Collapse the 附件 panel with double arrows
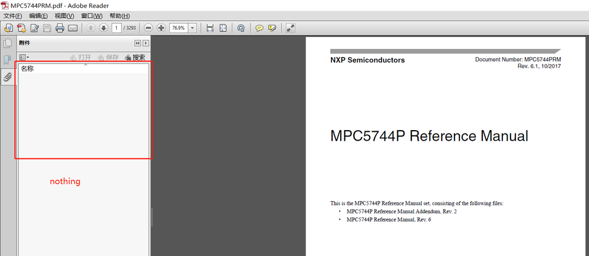Viewport: 589px width, 256px height. coord(137,44)
